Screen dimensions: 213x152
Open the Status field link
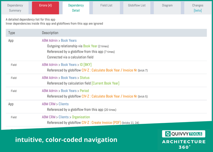coord(85,78)
